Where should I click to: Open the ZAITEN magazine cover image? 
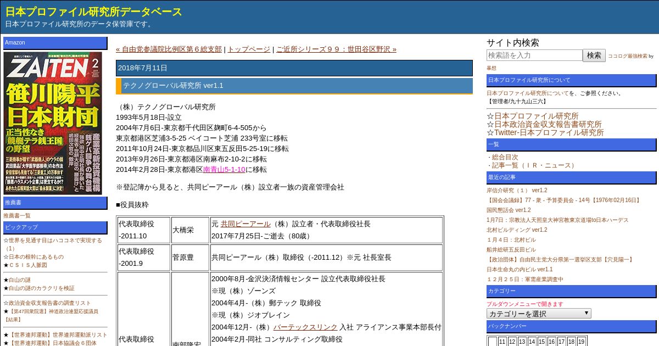point(53,123)
